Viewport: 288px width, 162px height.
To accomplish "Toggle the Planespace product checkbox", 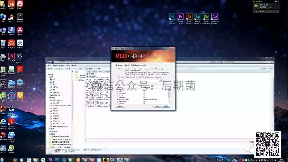I will click(117, 97).
